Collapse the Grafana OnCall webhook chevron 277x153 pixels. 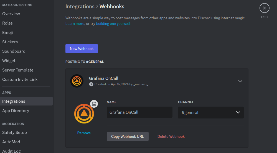click(x=240, y=81)
